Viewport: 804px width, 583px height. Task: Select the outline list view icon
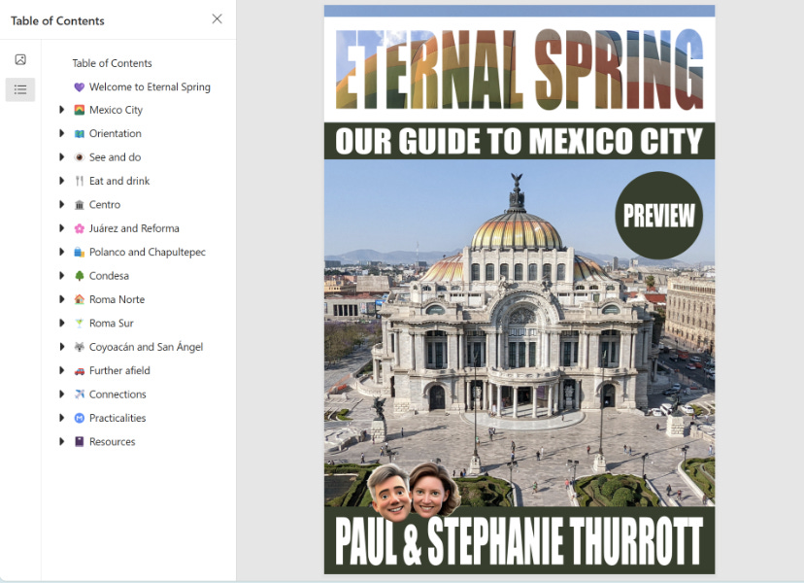(x=20, y=89)
